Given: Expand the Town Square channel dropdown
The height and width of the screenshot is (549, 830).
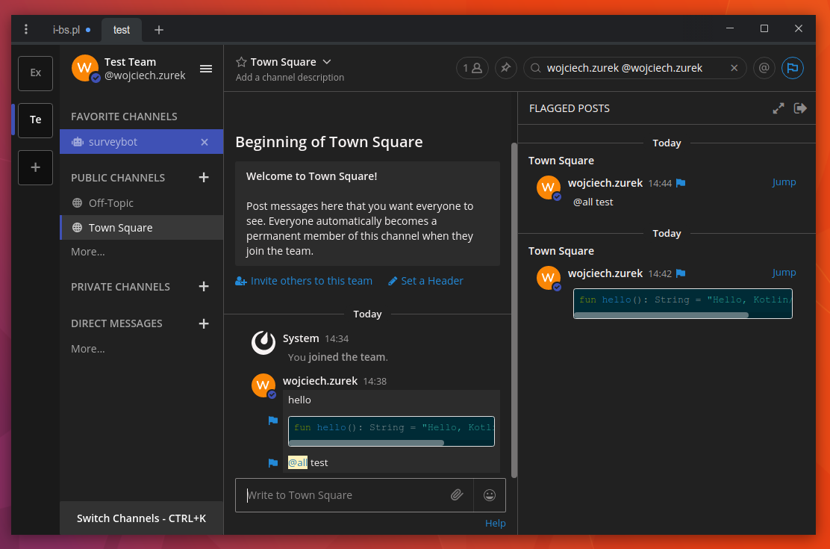Looking at the screenshot, I should [x=327, y=62].
